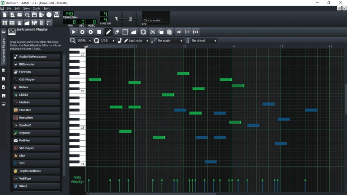347x195 pixels.
Task: Select the Kicker instrument plugin
Action: pos(37,87)
